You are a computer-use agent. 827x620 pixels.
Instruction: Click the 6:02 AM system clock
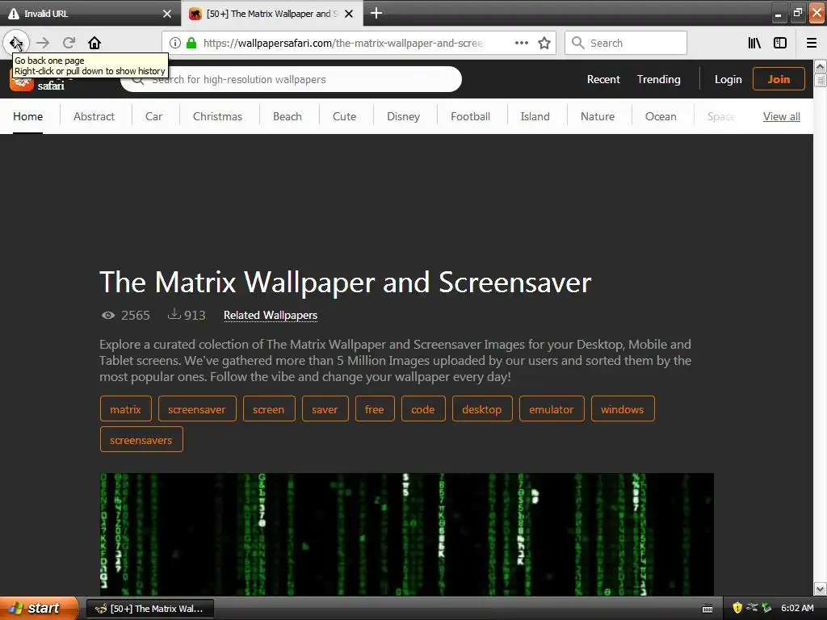(x=797, y=608)
